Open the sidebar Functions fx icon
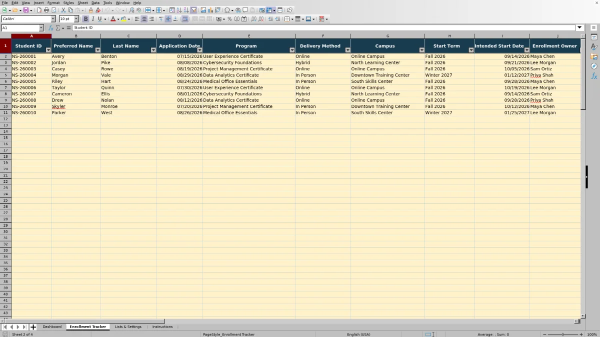 click(x=594, y=76)
